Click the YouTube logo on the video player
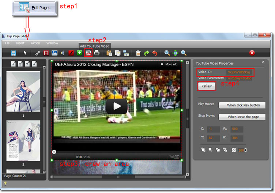Viewport: 275px width, 193px height. (x=174, y=156)
